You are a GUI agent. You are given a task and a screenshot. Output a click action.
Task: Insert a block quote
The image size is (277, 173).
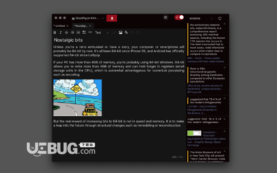pos(84,32)
